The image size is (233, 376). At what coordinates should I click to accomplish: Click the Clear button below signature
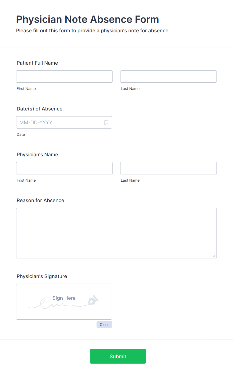click(x=104, y=324)
